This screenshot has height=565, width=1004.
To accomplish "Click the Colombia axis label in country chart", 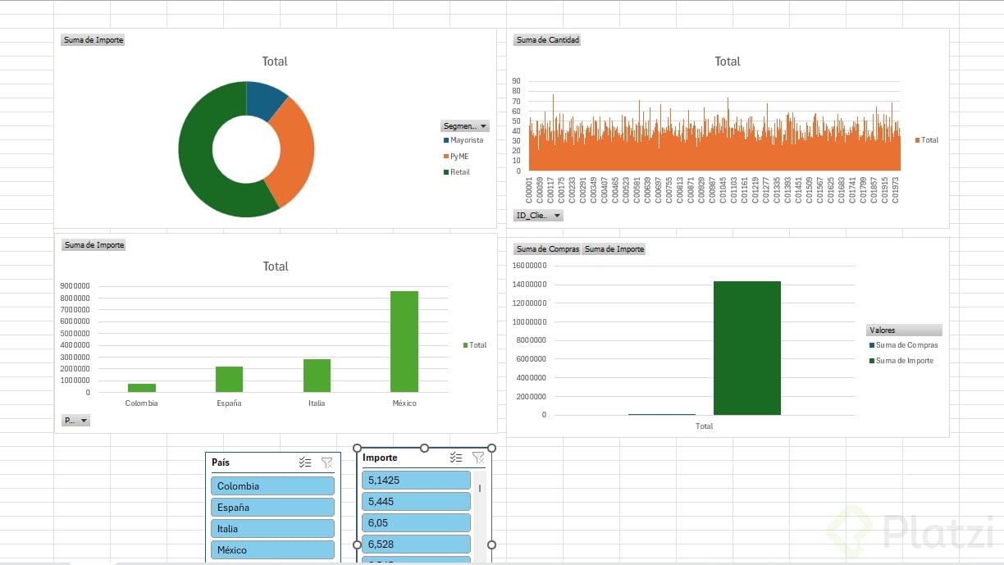I will 142,403.
